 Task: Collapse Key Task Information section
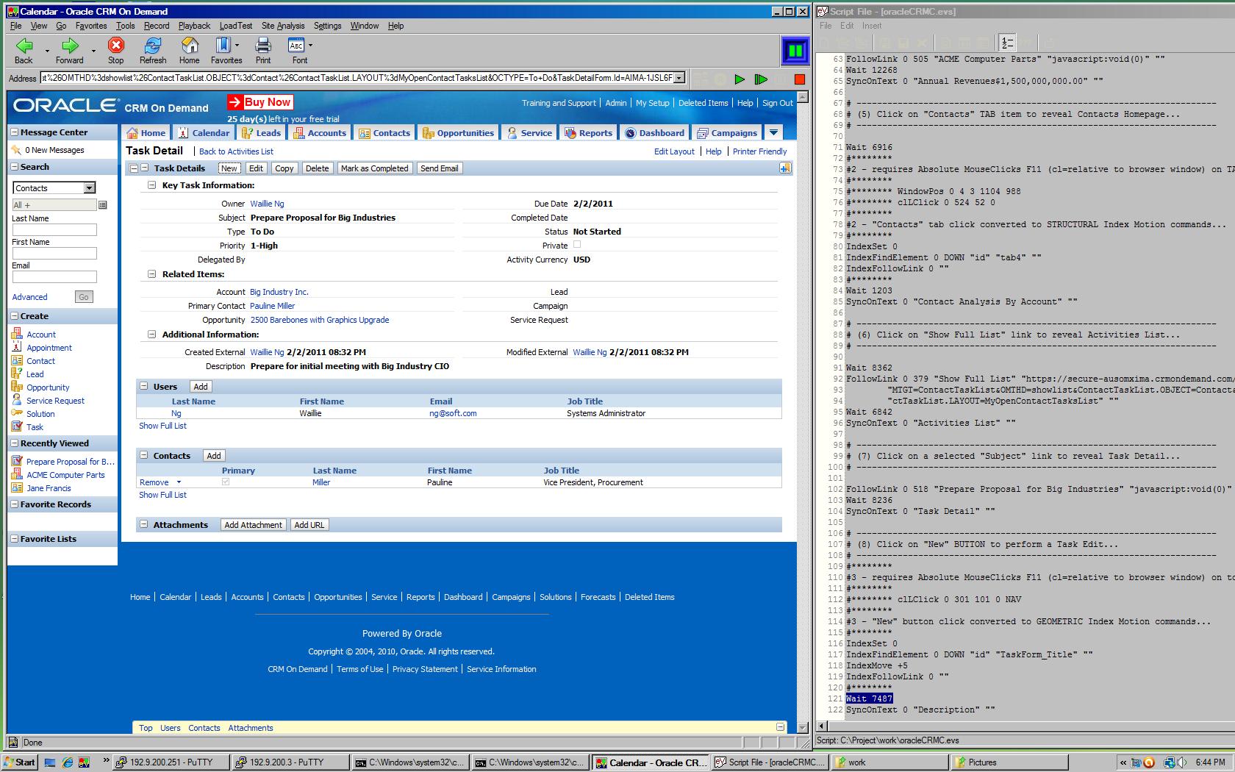click(x=151, y=185)
